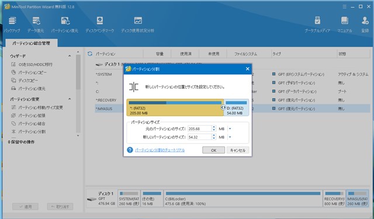
Task: Sort by 状態 column header
Action: pos(342,54)
